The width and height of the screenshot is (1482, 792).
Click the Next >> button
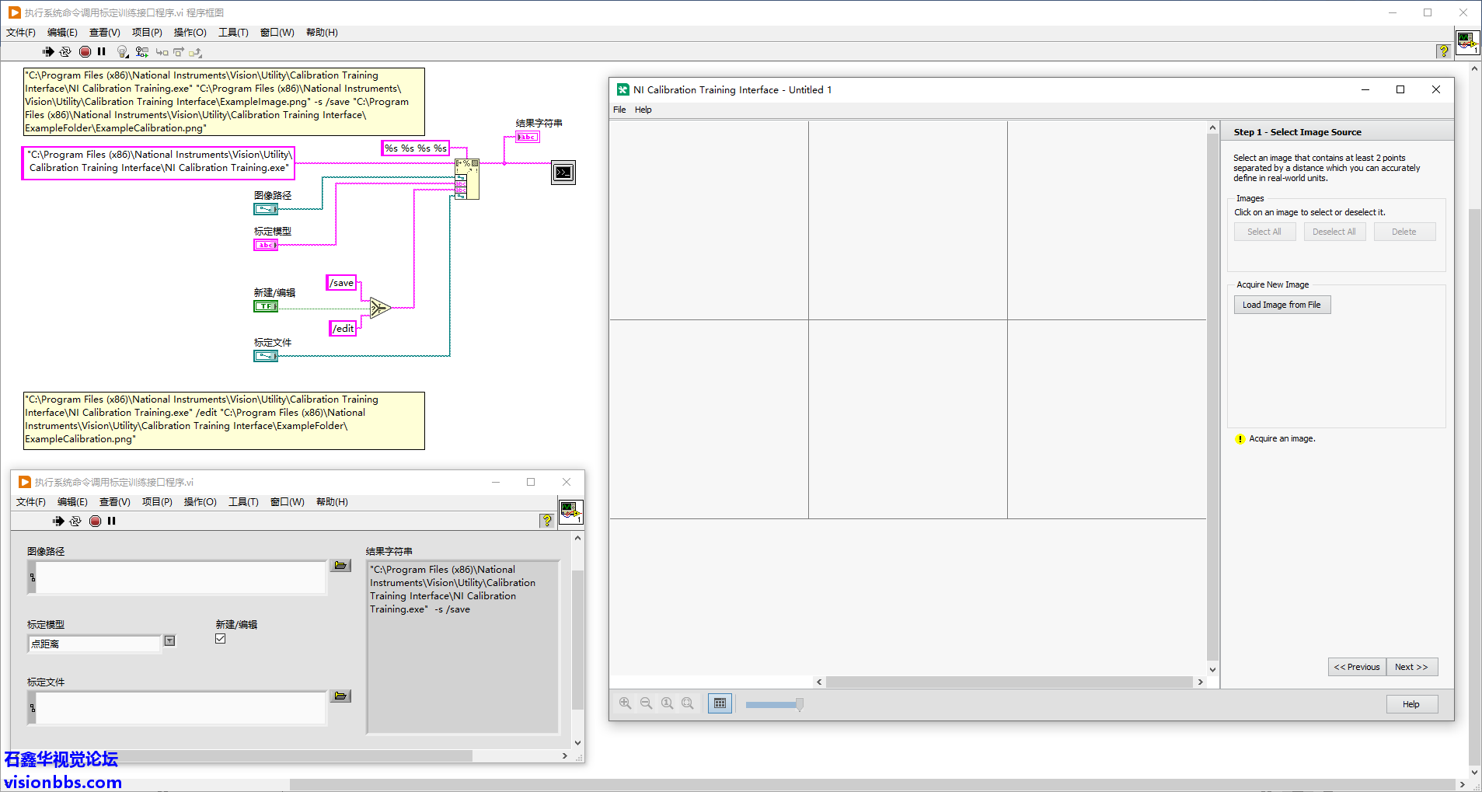tap(1412, 667)
